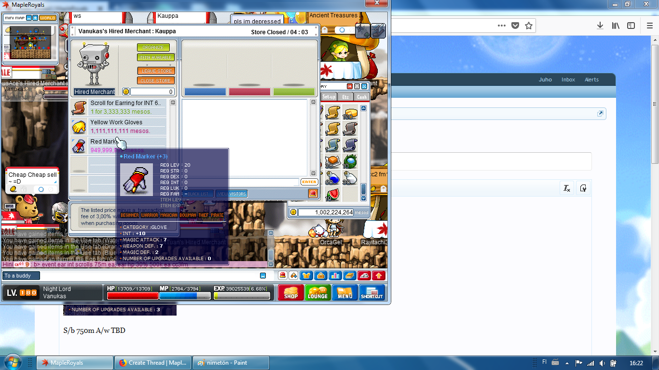Click the stats chart icon in quick bar
This screenshot has width=659, height=370.
click(335, 276)
